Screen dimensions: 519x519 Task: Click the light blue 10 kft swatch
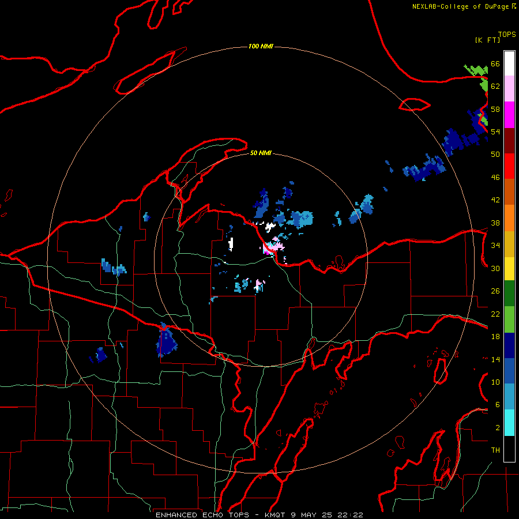(509, 397)
